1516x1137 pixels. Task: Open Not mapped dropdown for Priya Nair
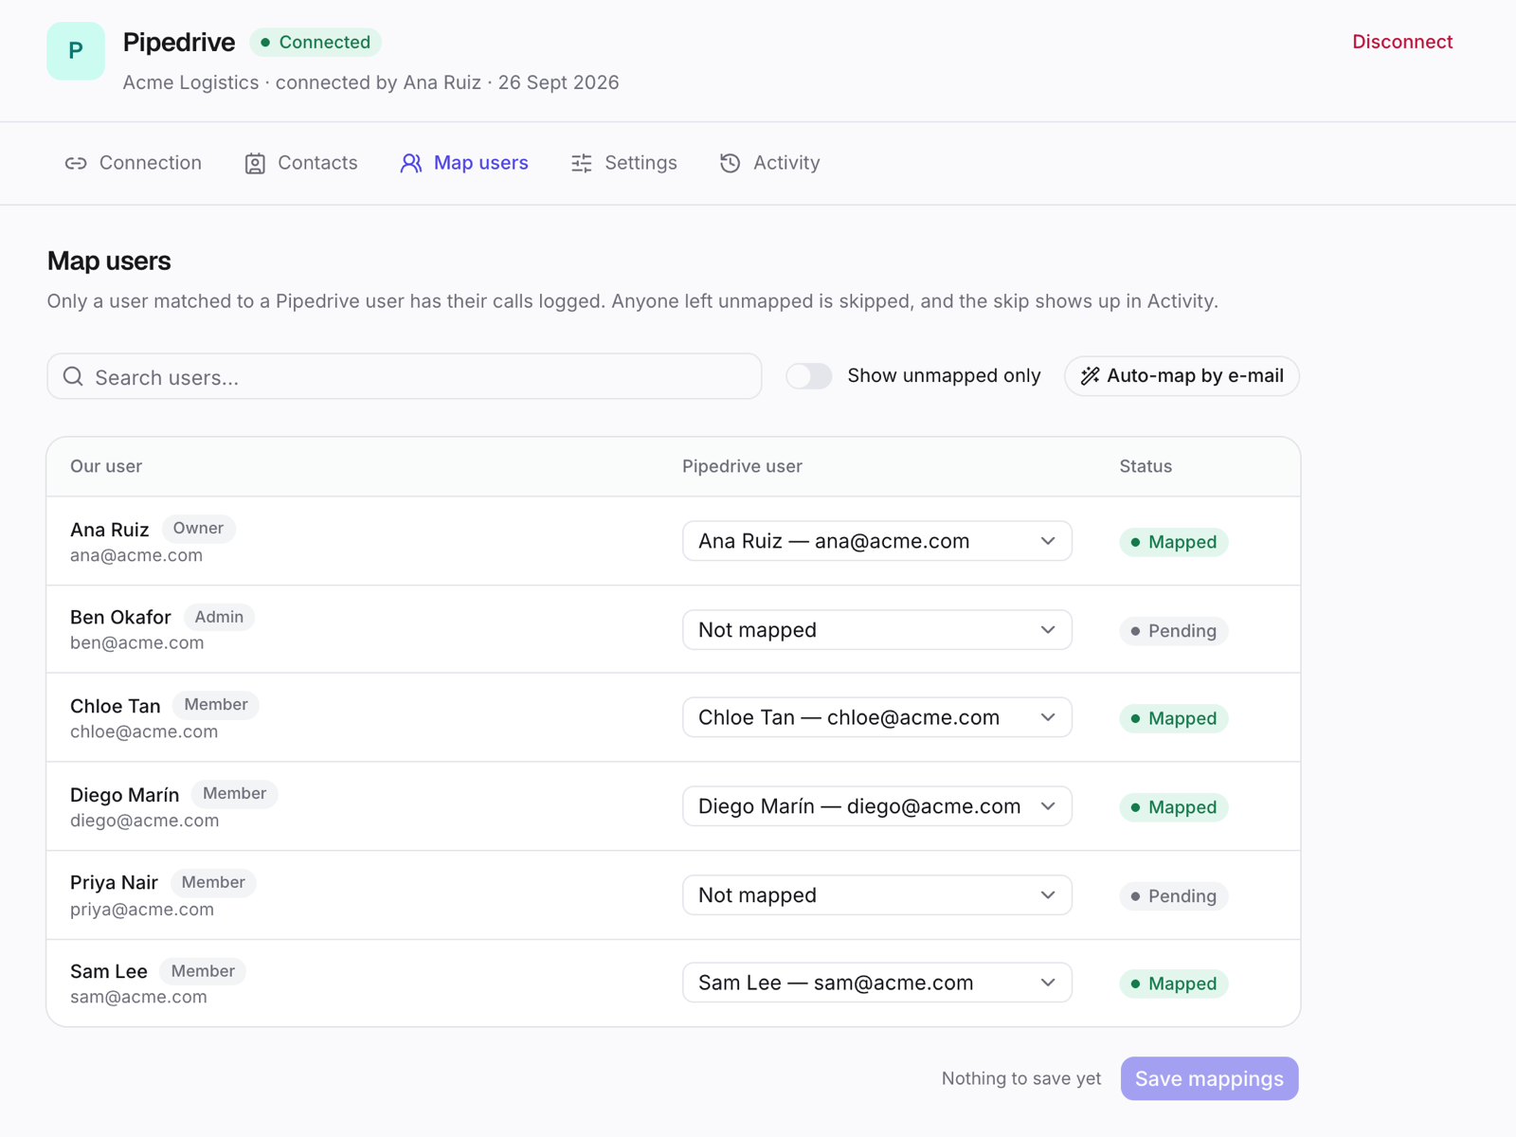(x=877, y=895)
